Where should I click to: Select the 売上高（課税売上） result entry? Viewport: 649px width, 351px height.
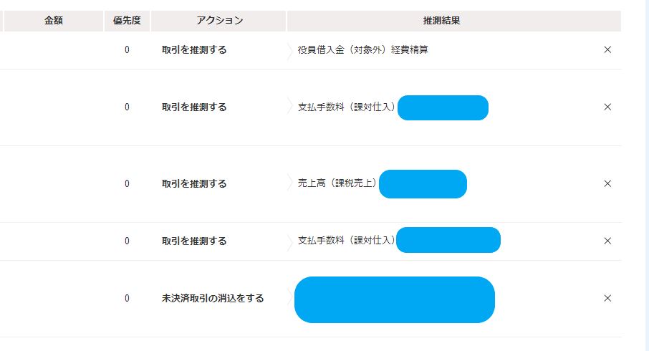[337, 183]
